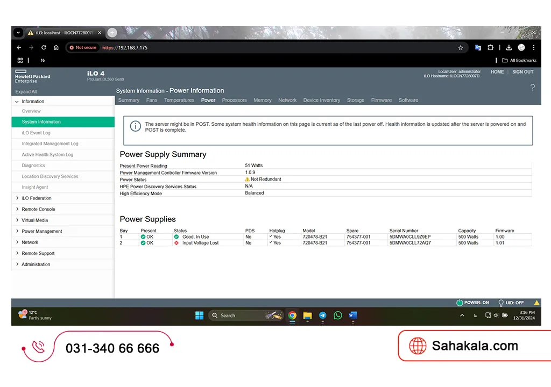
Task: Show hidden system tray icons
Action: (462, 316)
